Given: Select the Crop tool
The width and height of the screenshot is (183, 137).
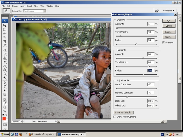Looking at the screenshot, I should [x=5, y=41].
